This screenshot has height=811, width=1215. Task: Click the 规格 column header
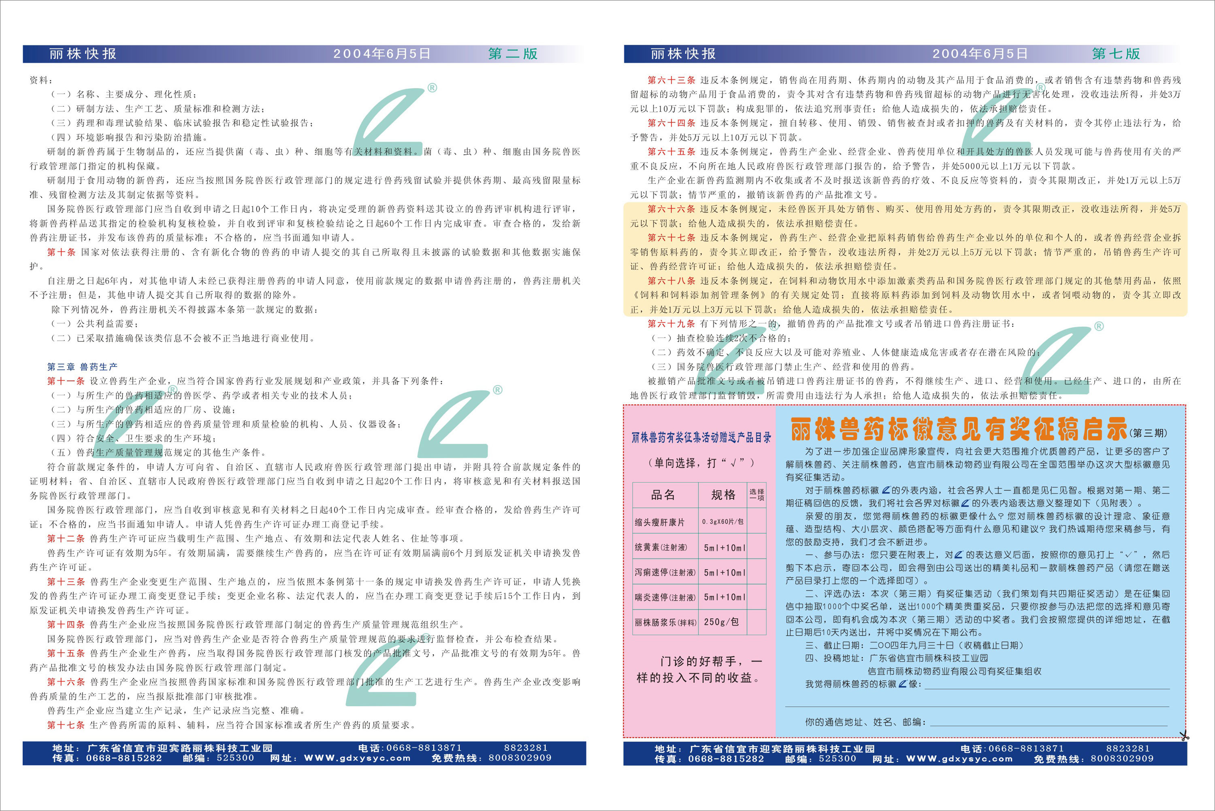click(x=723, y=495)
